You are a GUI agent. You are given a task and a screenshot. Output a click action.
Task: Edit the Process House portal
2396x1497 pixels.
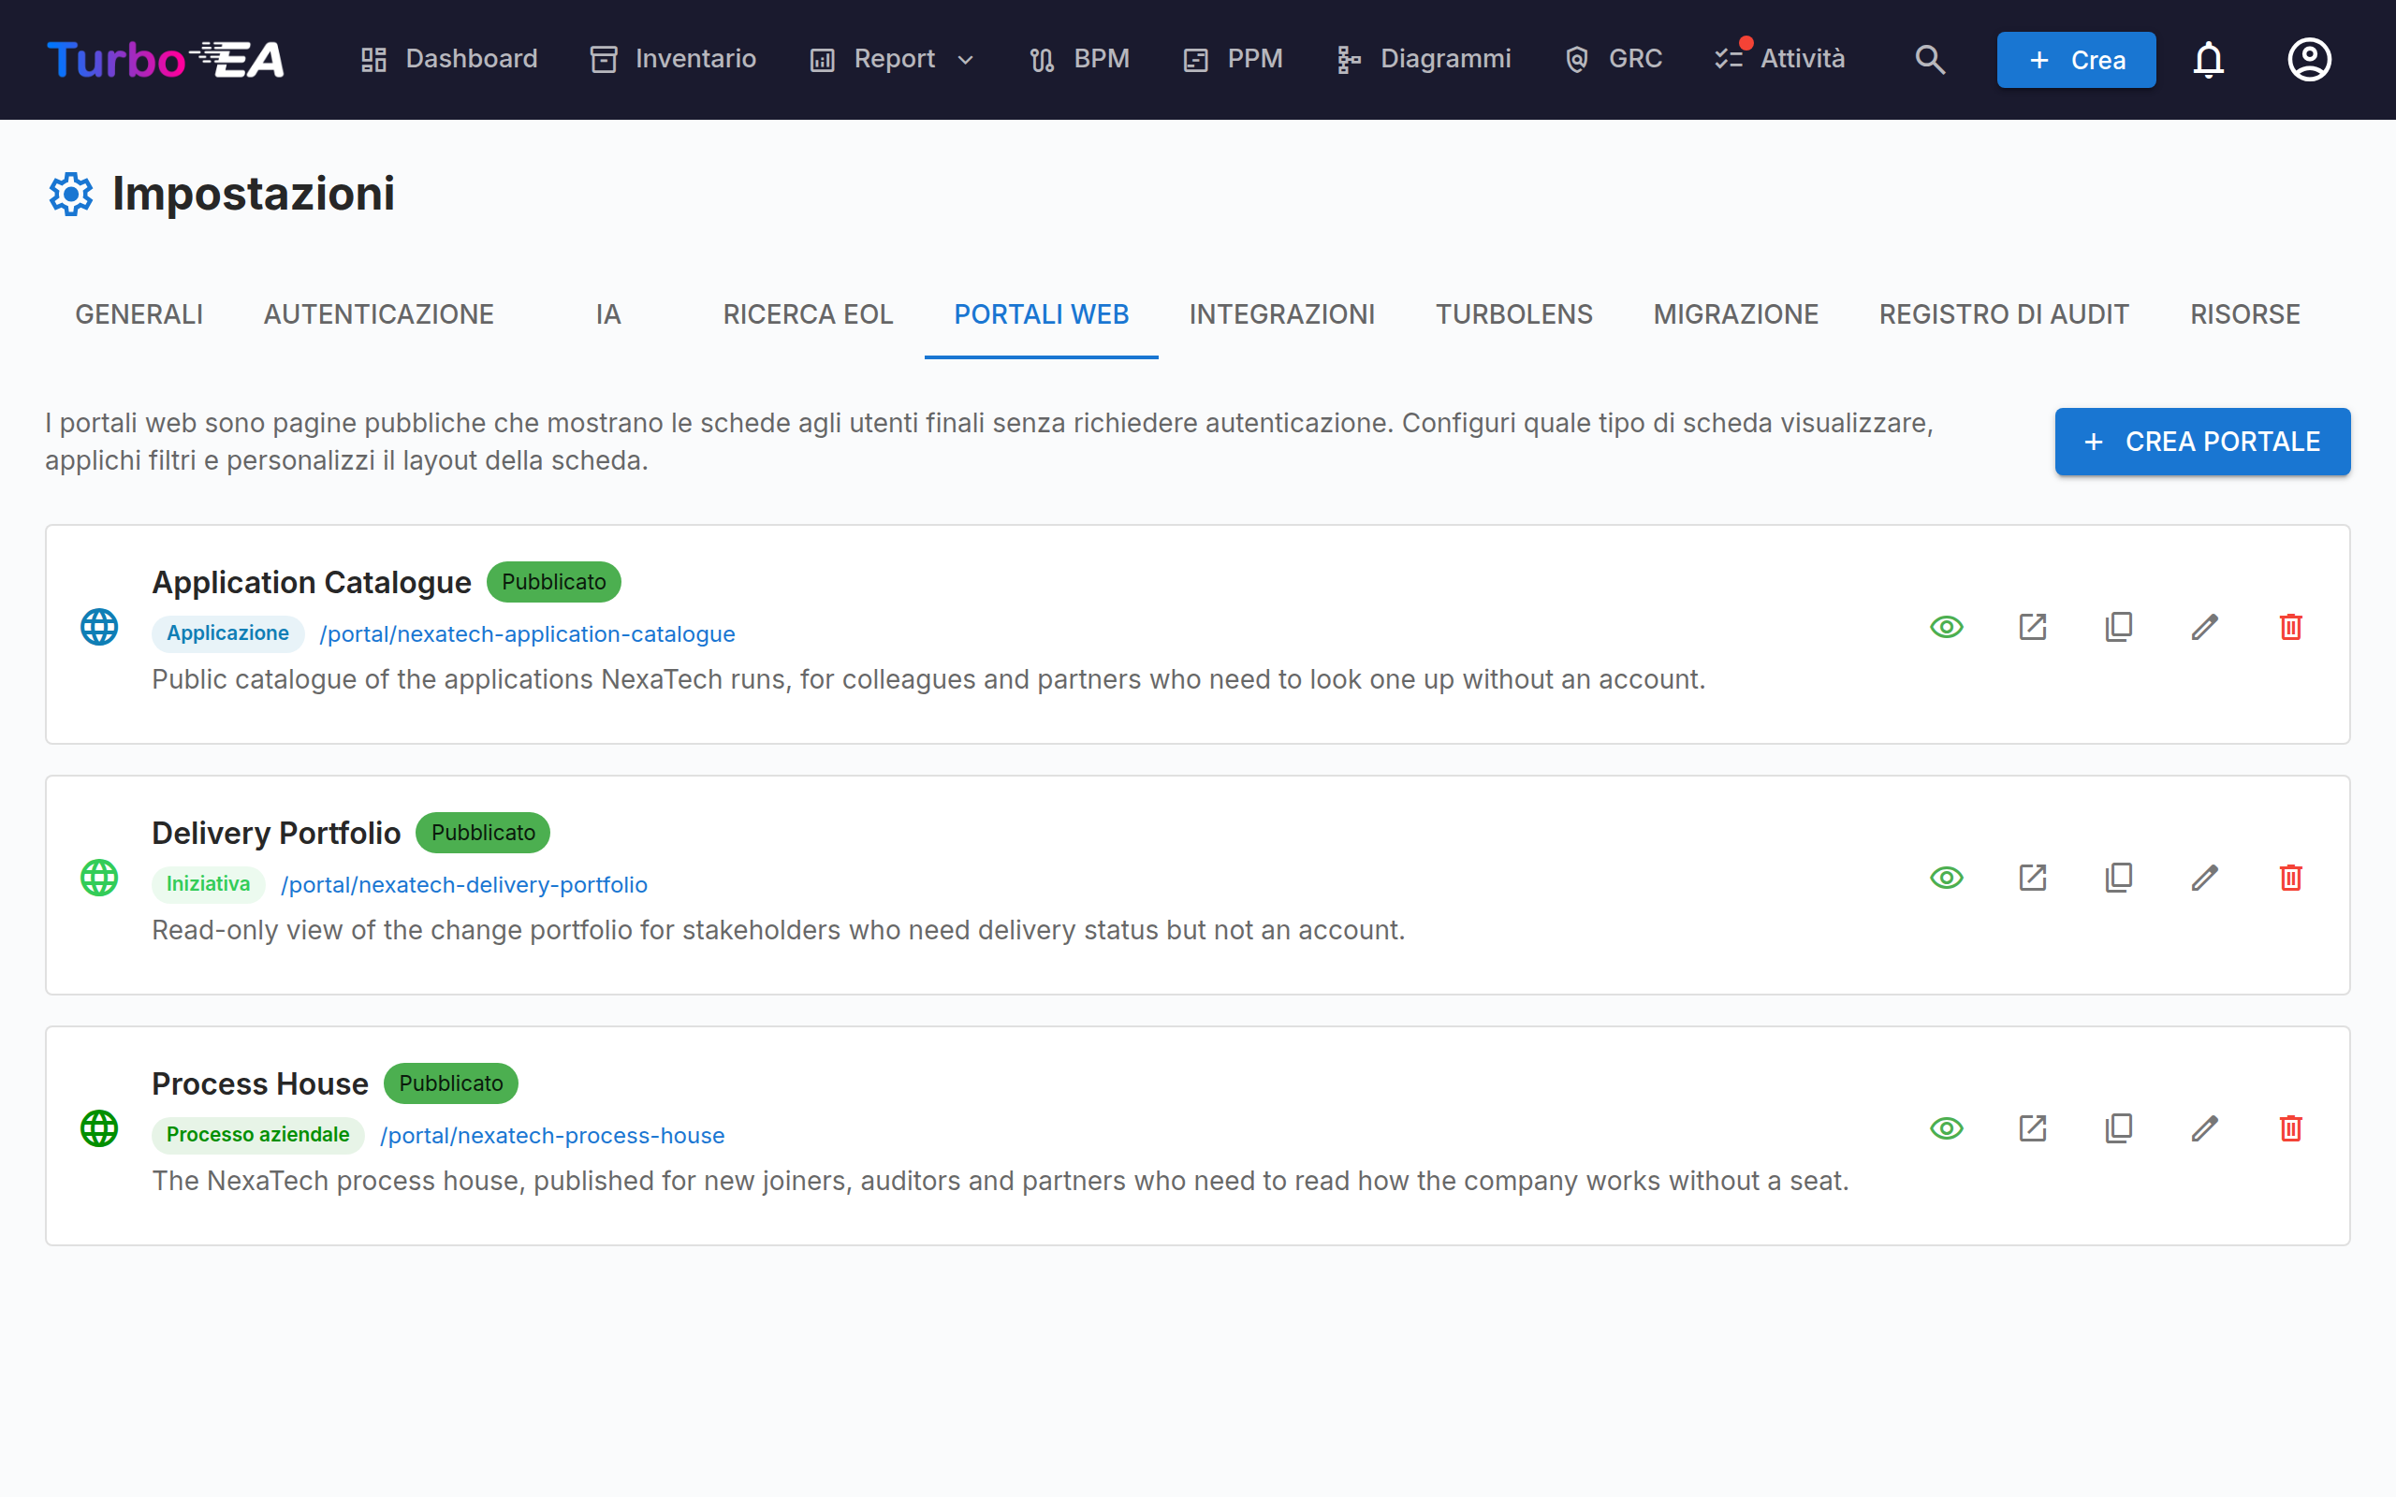2205,1127
